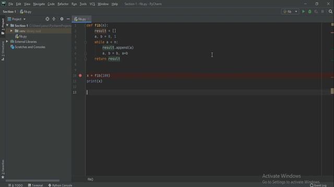Screen dimensions: 334x187
Task: Click fib.py in navigation breadcrumb
Action: click(x=26, y=11)
